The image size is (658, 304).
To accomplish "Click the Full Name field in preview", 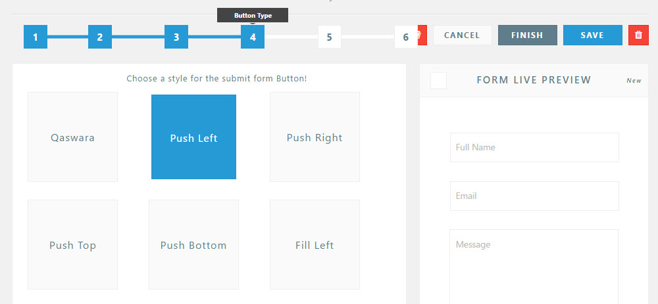I will 534,148.
